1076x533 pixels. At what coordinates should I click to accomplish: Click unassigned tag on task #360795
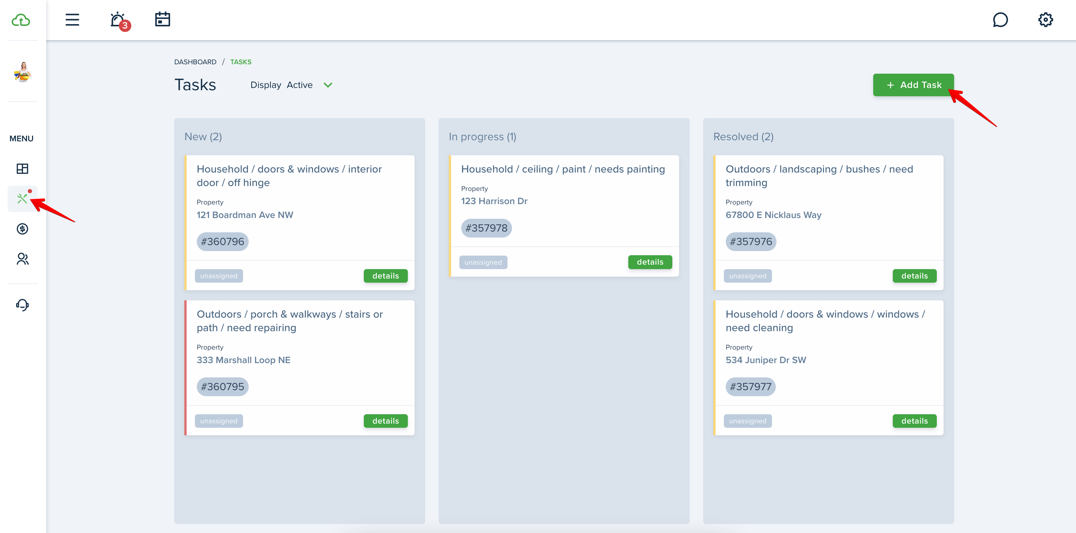(x=219, y=421)
